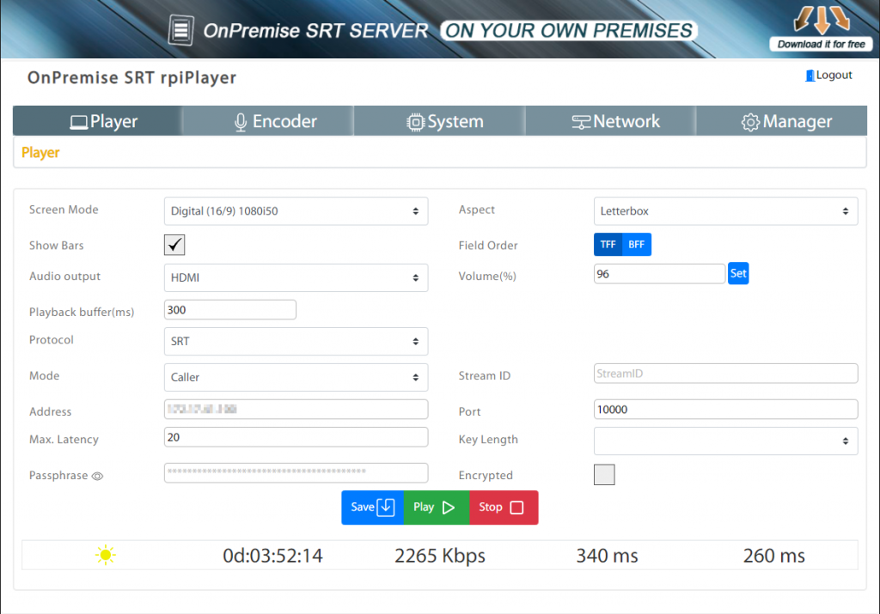
Task: Expand the Aspect Letterbox dropdown
Action: (725, 211)
